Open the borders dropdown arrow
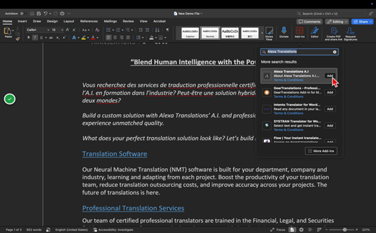This screenshot has height=233, width=376. (165, 37)
